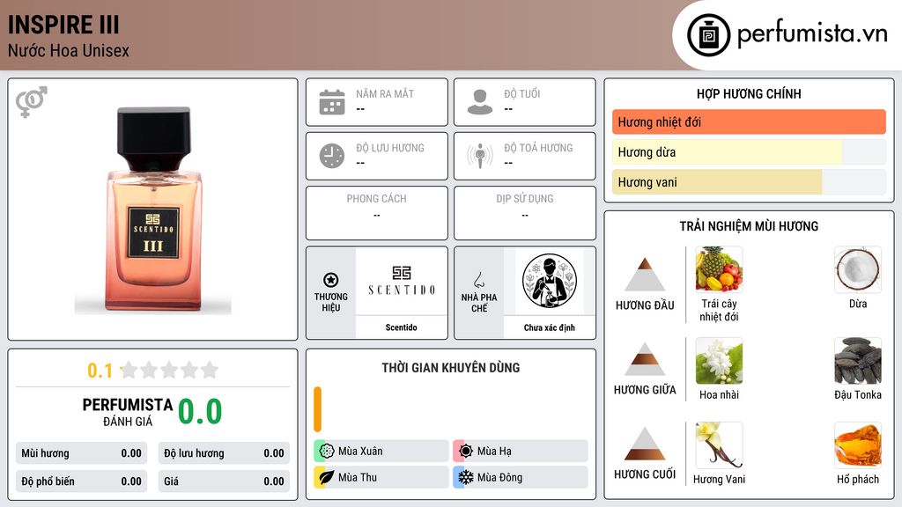Click the perfumista.vn site name
Viewport: 902px width, 507px height.
(812, 33)
